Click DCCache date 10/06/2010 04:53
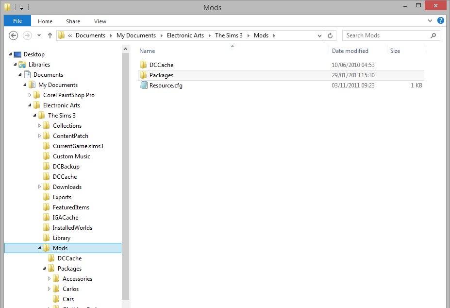 (353, 65)
